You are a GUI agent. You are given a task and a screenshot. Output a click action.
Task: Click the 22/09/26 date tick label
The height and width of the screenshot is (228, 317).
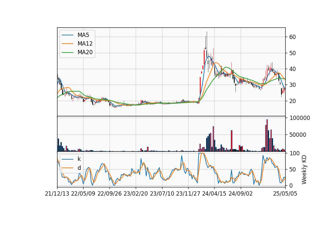pos(110,194)
